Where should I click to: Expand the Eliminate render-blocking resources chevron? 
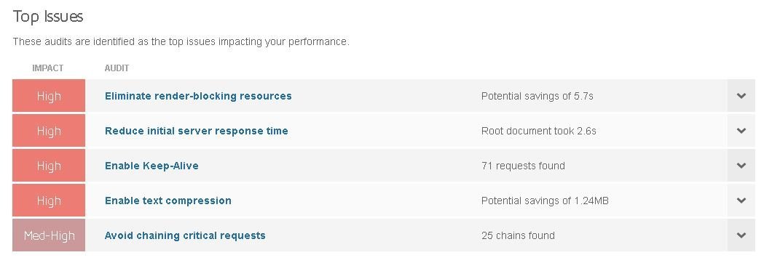(741, 96)
